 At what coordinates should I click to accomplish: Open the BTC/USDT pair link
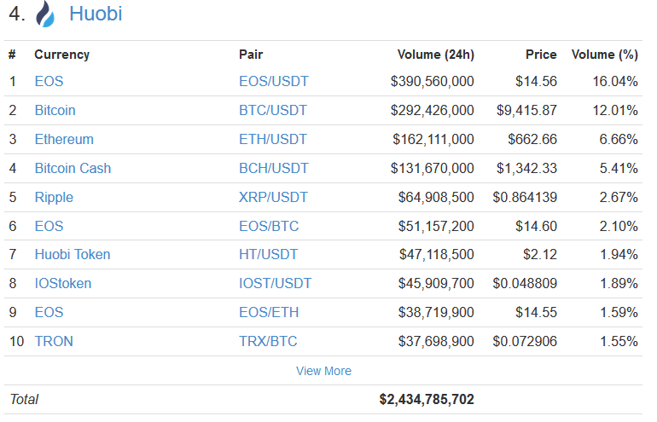pyautogui.click(x=273, y=110)
